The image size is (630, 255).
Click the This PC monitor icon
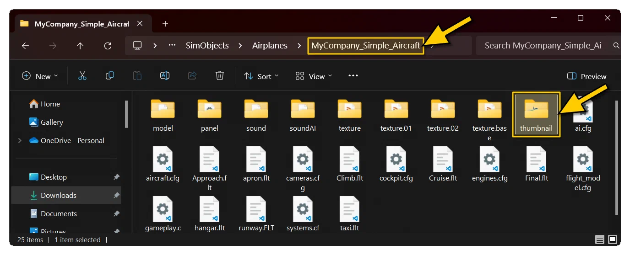[x=137, y=46]
